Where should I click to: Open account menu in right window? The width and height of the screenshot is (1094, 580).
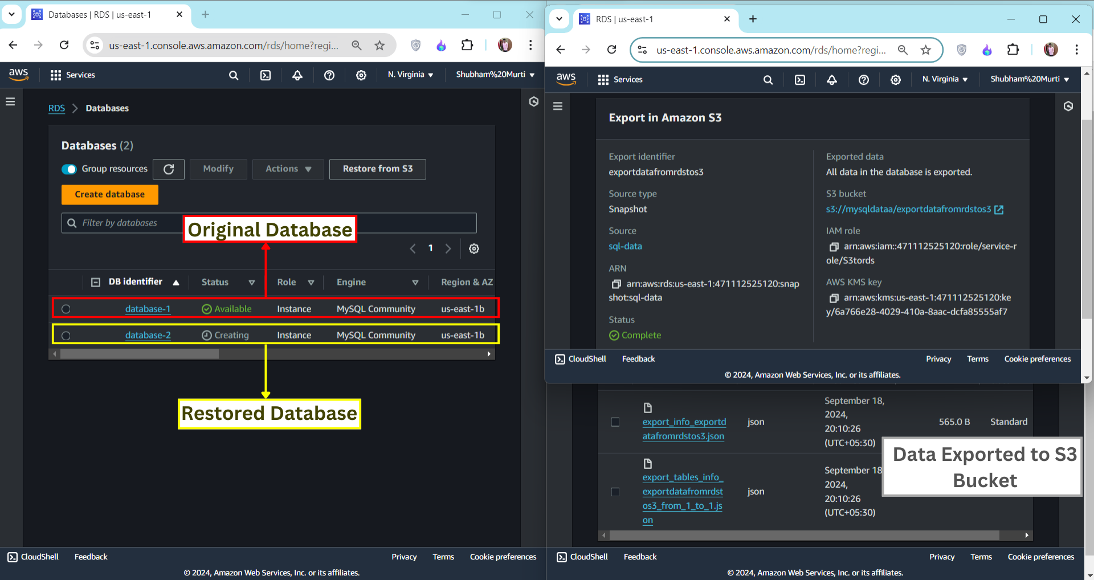click(1030, 79)
